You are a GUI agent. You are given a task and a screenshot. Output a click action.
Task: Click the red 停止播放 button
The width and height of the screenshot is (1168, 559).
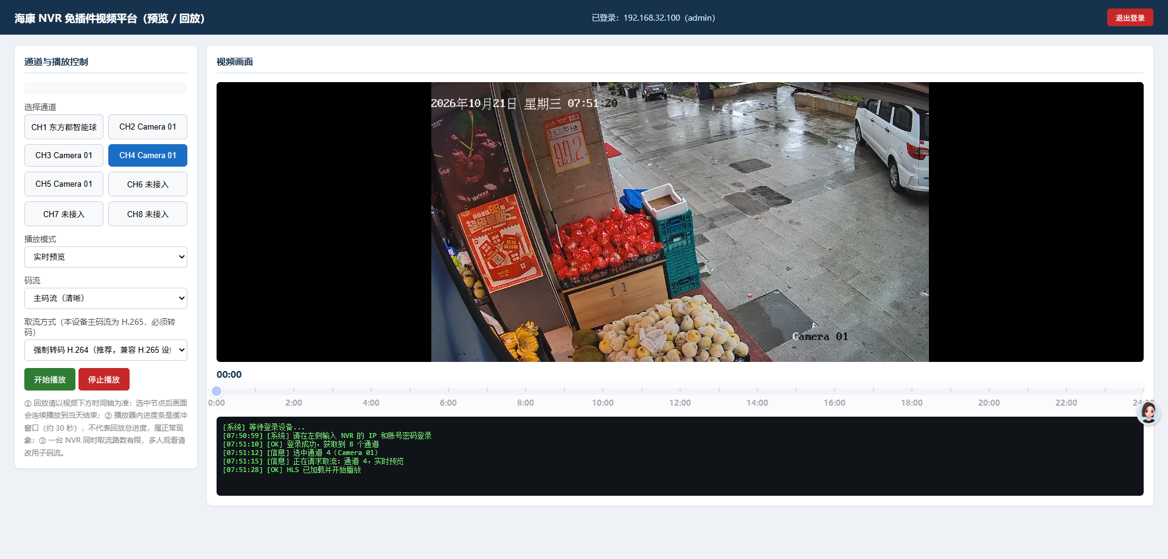(104, 380)
